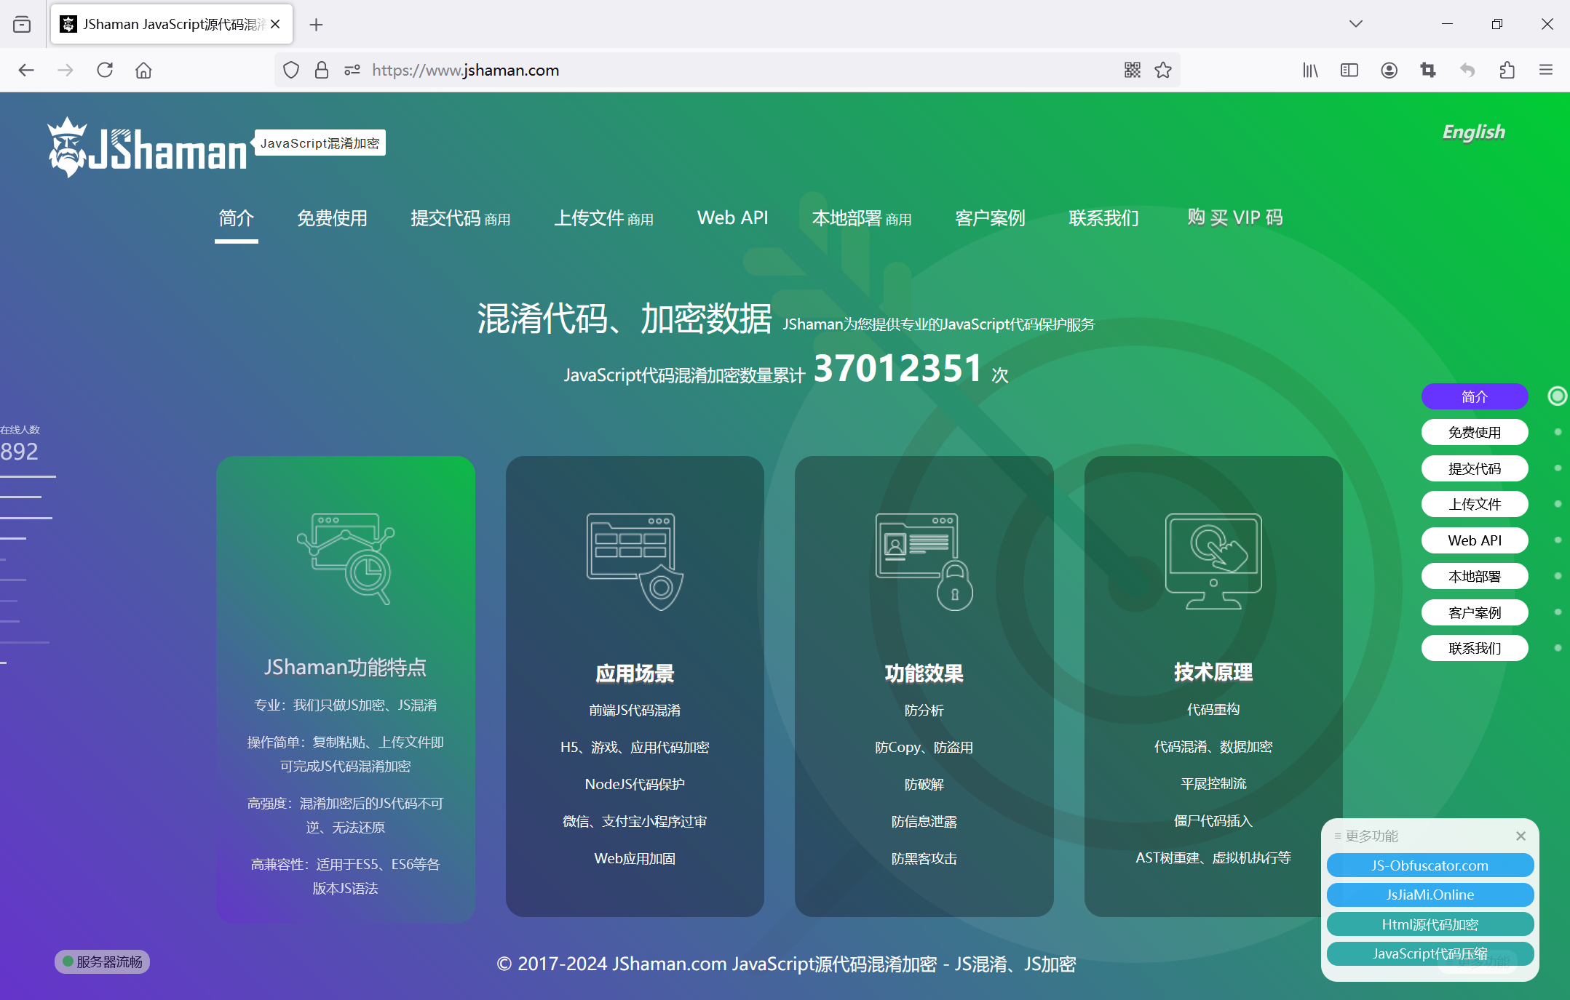This screenshot has height=1000, width=1570.
Task: Bookmark this page with the star icon
Action: click(x=1163, y=70)
